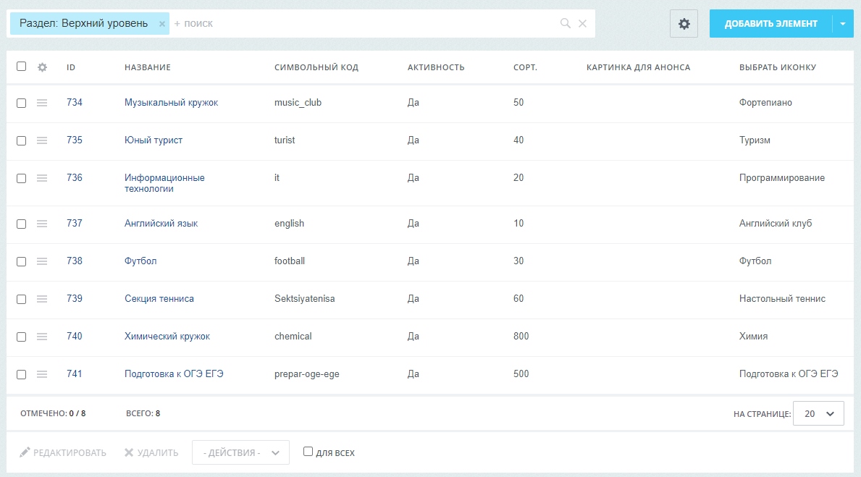
Task: Open the Музыкальный кружок element link
Action: (x=172, y=103)
